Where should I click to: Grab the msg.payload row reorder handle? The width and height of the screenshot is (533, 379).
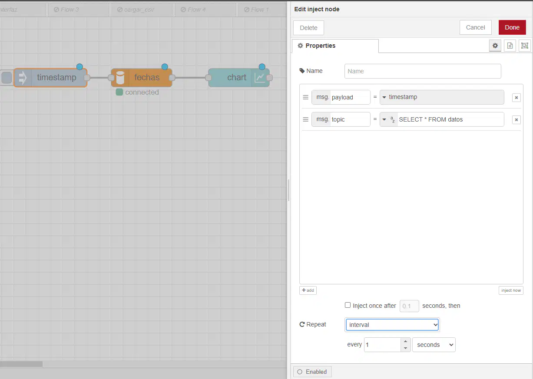[305, 97]
